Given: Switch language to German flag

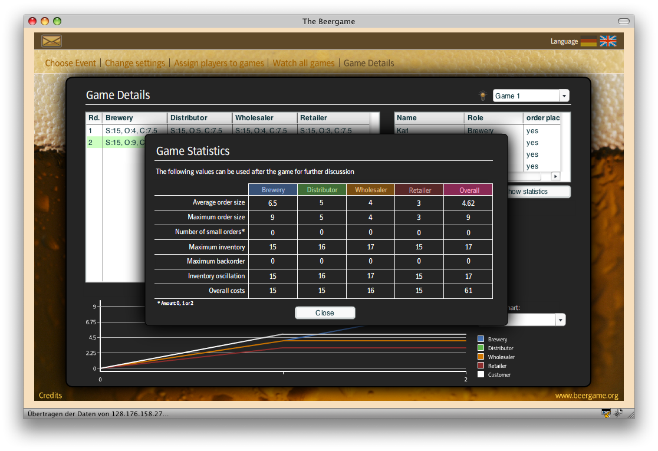Looking at the screenshot, I should (588, 41).
